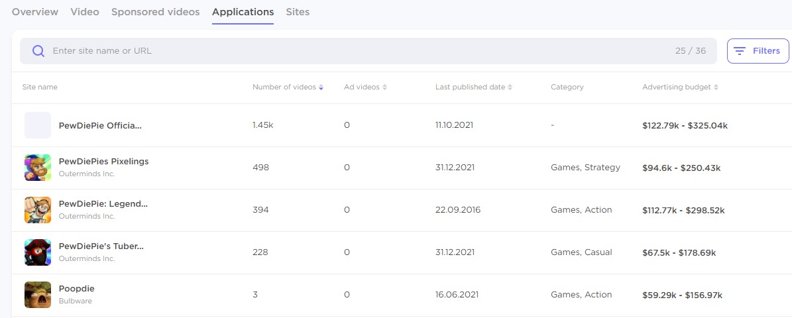
Task: Click the Poopdie app icon
Action: (x=38, y=295)
